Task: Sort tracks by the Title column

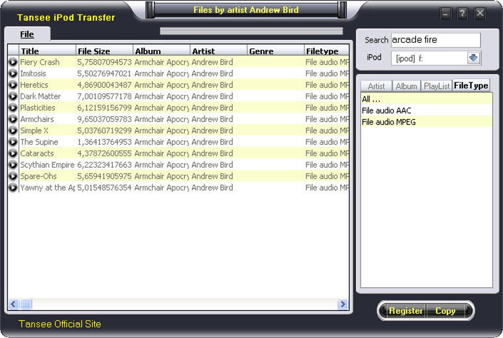Action: coord(28,51)
